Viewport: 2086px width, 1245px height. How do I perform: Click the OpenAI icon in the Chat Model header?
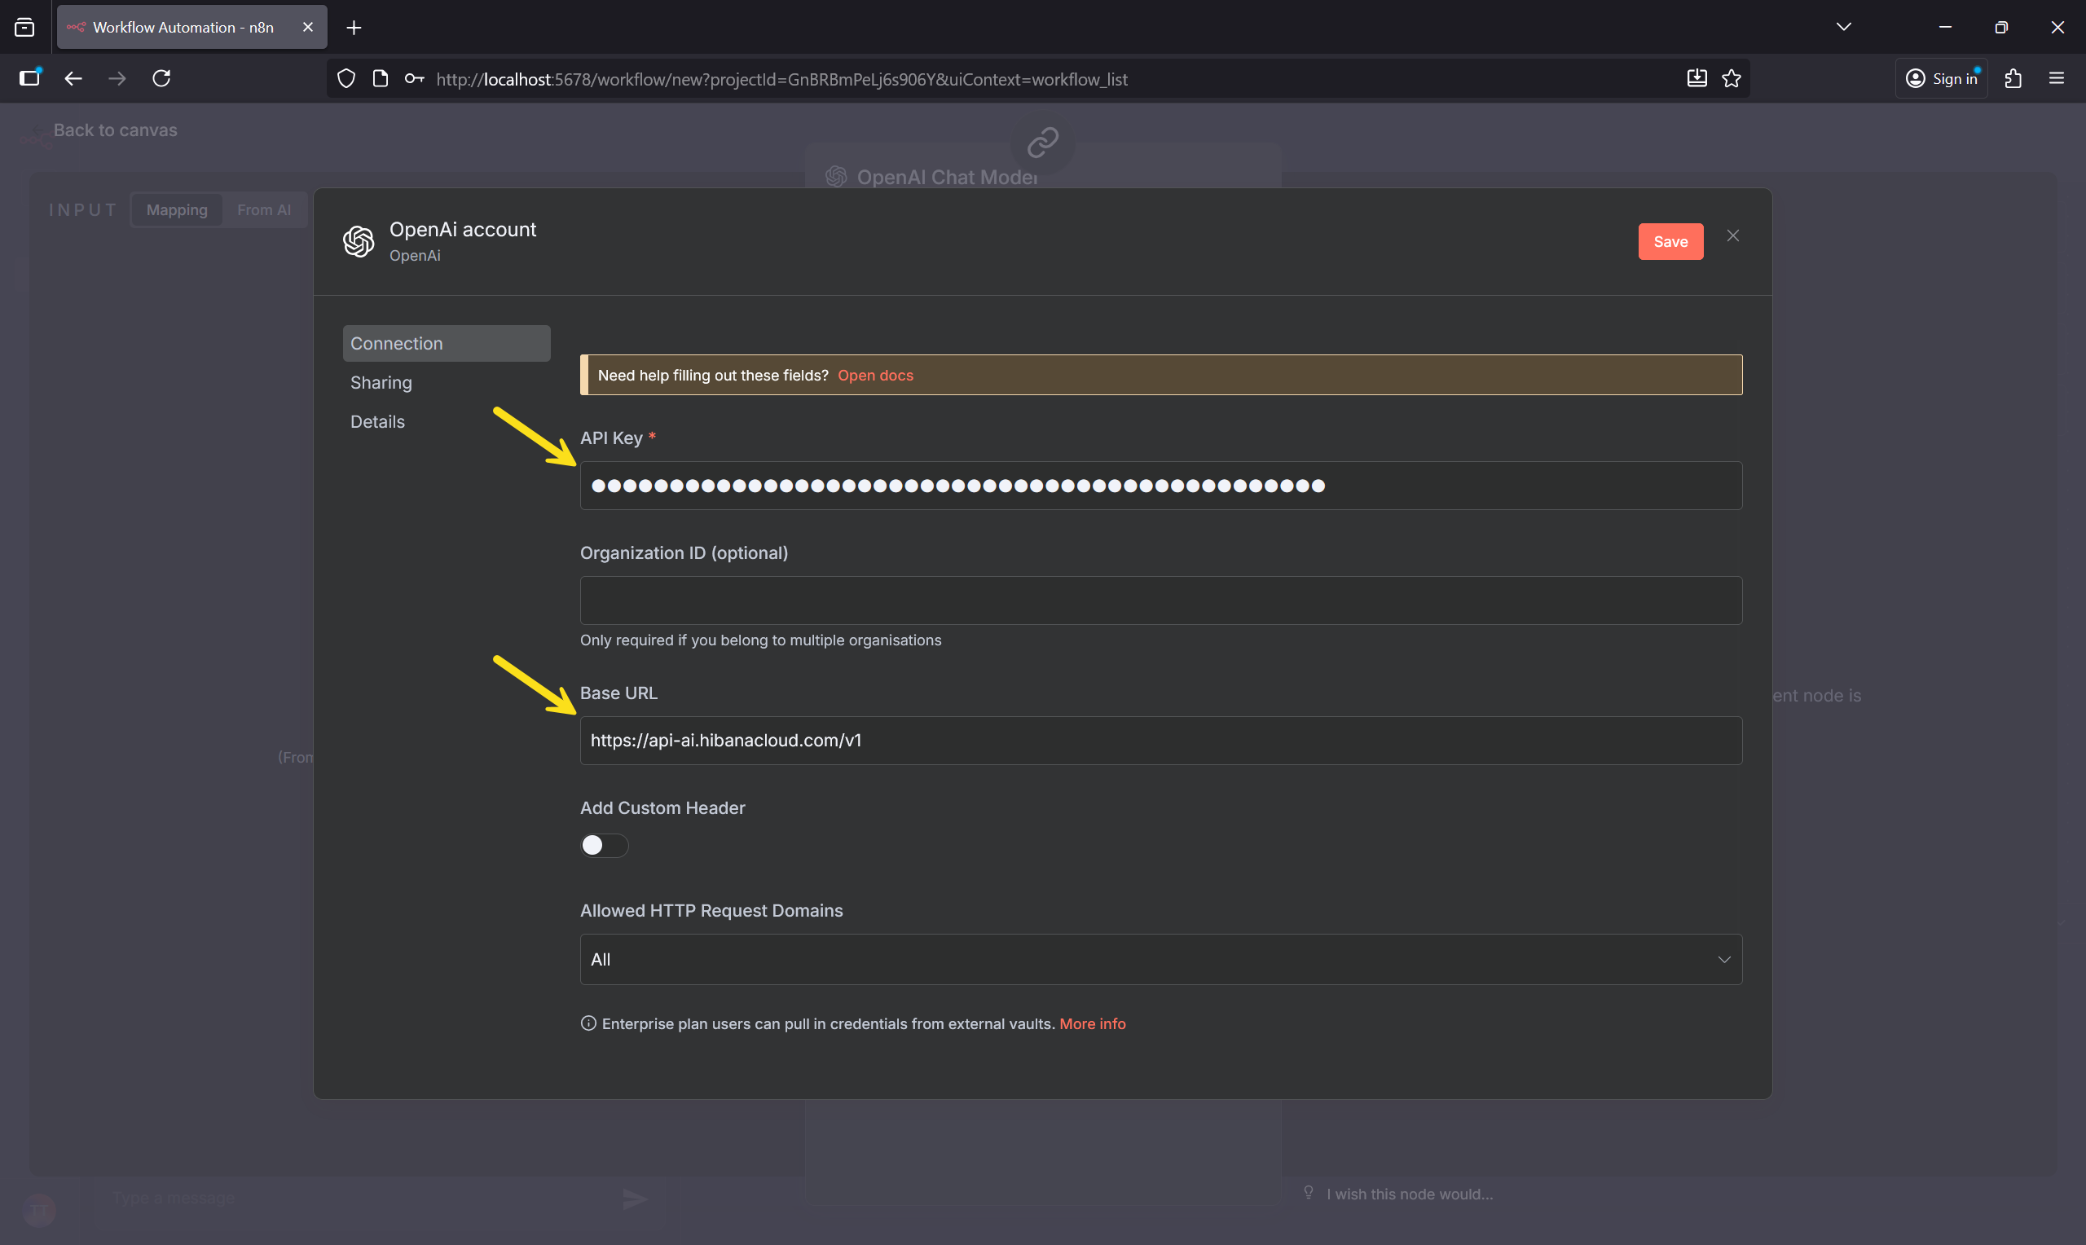tap(835, 176)
